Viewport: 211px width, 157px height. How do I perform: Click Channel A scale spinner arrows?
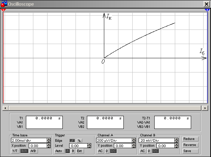coord(134,140)
